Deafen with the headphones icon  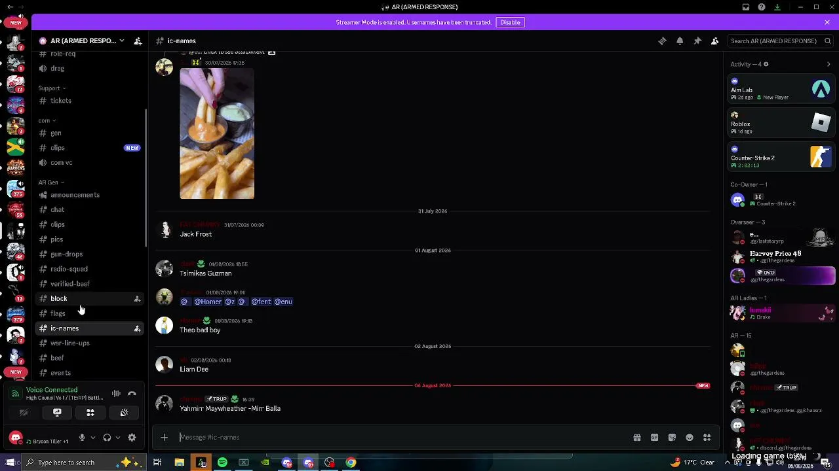[107, 438]
